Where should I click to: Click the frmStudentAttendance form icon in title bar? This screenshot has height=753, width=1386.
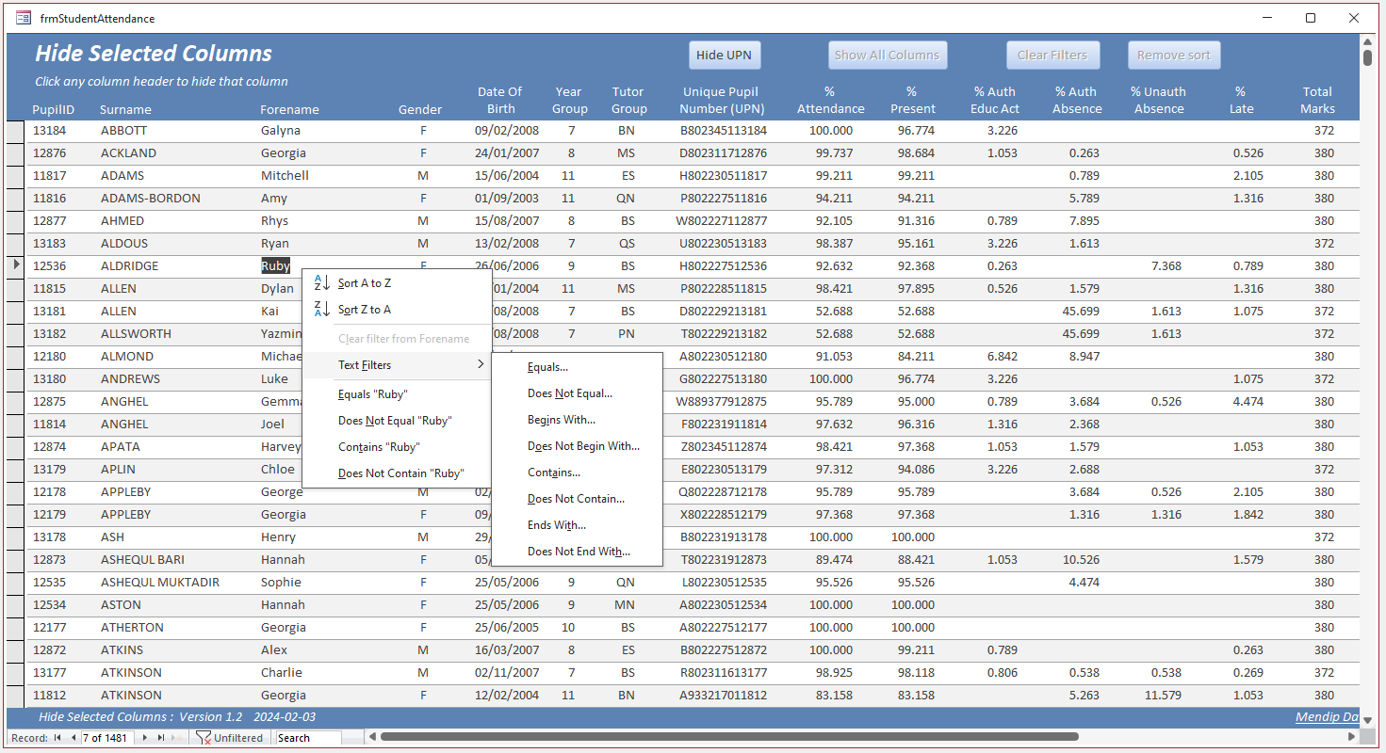[24, 18]
